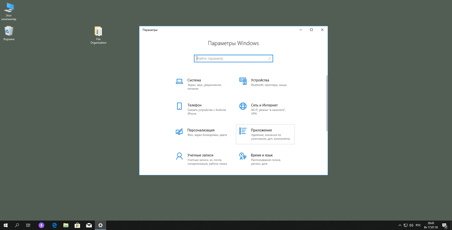Click "Фон, экран блокировки, цвета" description

[x=207, y=135]
